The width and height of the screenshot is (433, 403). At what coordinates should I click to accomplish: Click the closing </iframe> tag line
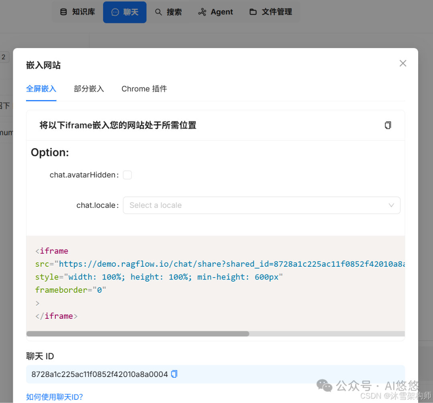[x=57, y=316]
